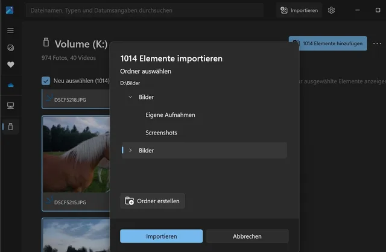Click the search field for Dateinamen

click(145, 10)
